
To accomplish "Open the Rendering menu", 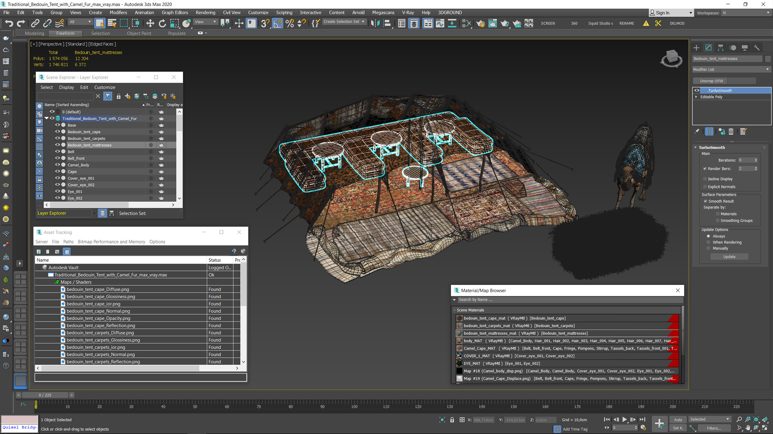I will pyautogui.click(x=205, y=12).
